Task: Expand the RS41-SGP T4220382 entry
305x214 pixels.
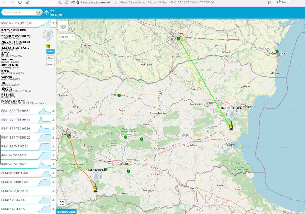Action: pyautogui.click(x=53, y=137)
